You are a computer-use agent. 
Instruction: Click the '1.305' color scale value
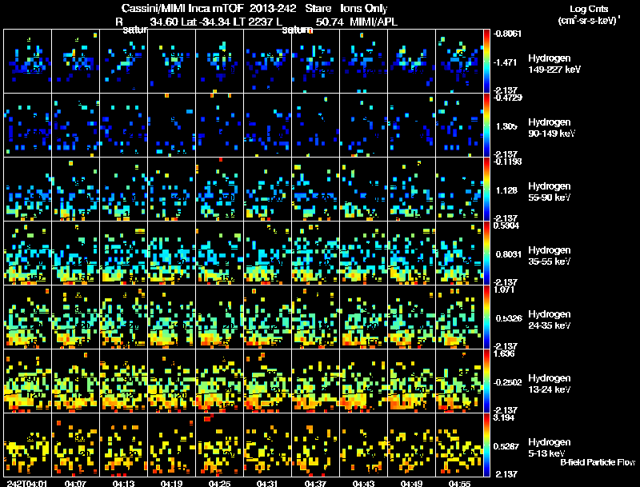pyautogui.click(x=506, y=126)
